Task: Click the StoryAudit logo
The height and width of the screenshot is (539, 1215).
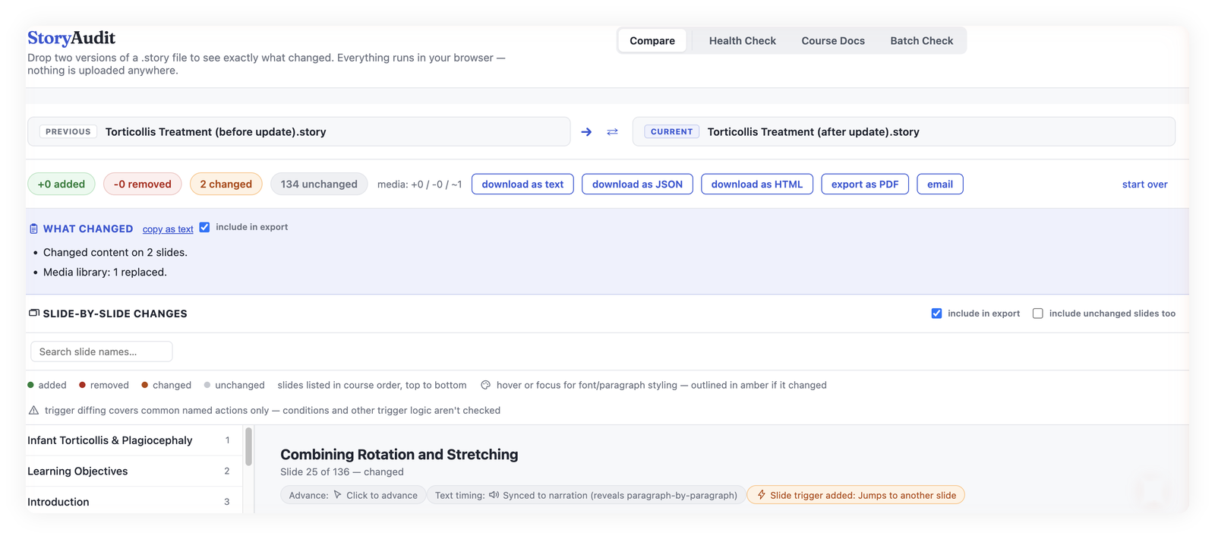Action: (71, 38)
